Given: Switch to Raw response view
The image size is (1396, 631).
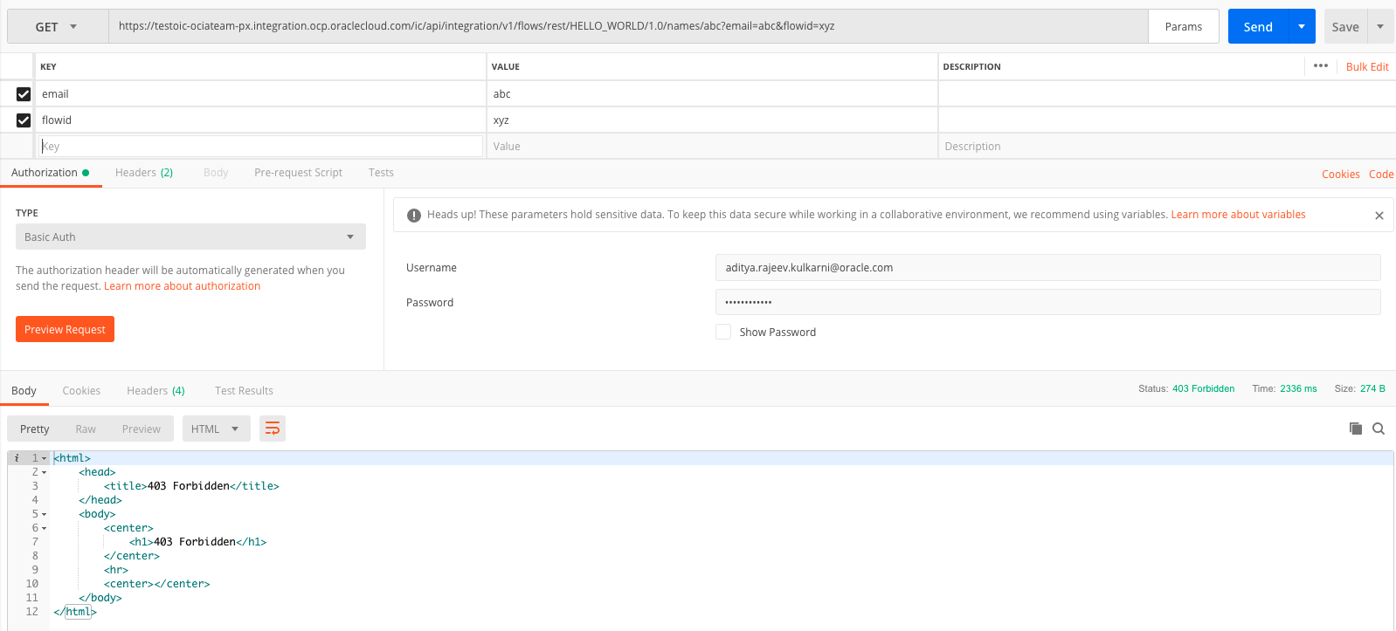Looking at the screenshot, I should pyautogui.click(x=86, y=429).
